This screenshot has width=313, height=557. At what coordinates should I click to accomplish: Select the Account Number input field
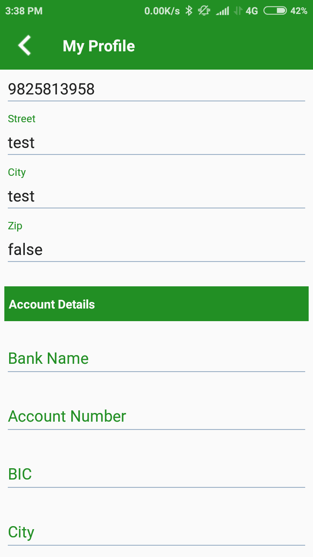click(156, 416)
